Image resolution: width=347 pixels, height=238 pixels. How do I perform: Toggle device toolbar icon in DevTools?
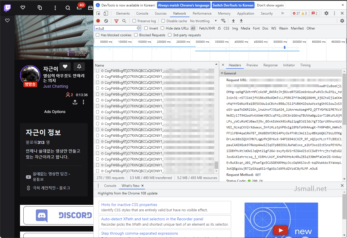(106, 13)
